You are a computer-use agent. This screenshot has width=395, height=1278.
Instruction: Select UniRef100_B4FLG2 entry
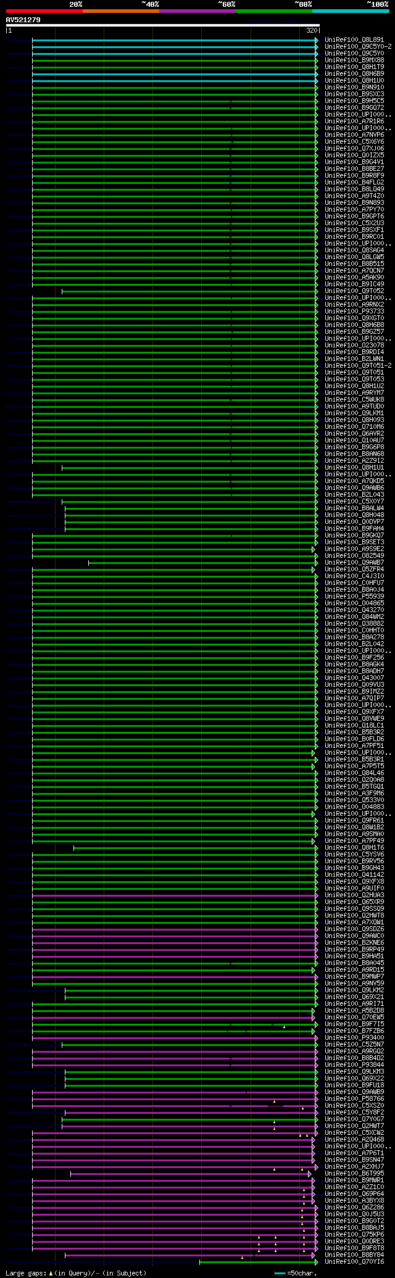click(354, 183)
